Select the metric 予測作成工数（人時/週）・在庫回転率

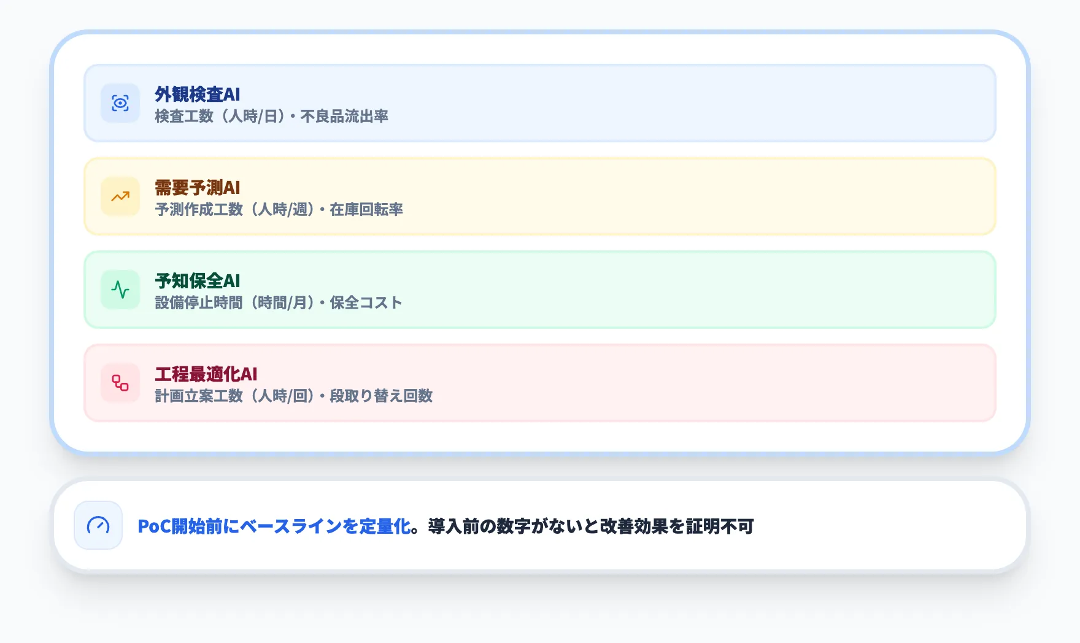coord(279,209)
